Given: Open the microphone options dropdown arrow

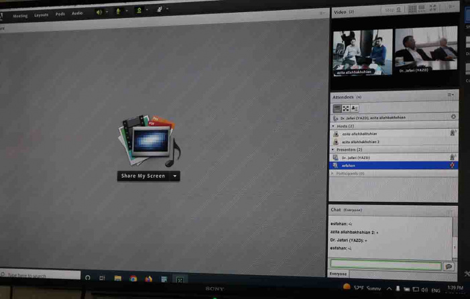Looking at the screenshot, I should pyautogui.click(x=127, y=11).
